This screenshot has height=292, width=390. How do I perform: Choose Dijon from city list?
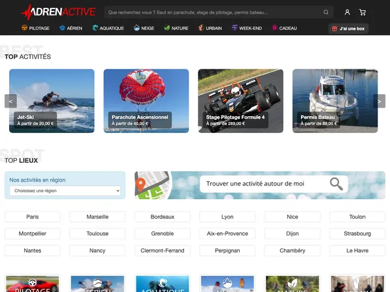(292, 234)
